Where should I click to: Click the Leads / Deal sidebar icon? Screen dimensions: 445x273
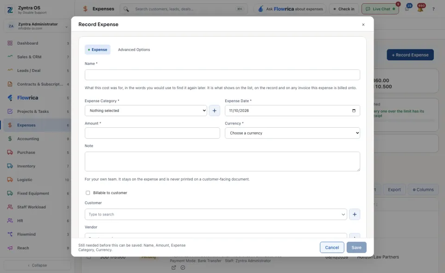pos(10,71)
